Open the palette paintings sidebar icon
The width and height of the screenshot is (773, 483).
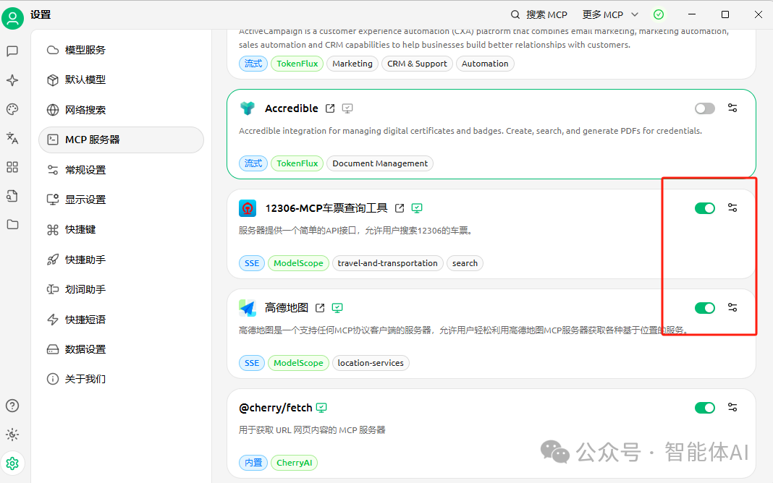point(12,109)
